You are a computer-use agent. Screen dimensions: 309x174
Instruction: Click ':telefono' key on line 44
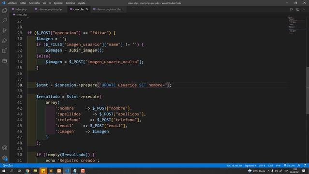tap(68, 120)
